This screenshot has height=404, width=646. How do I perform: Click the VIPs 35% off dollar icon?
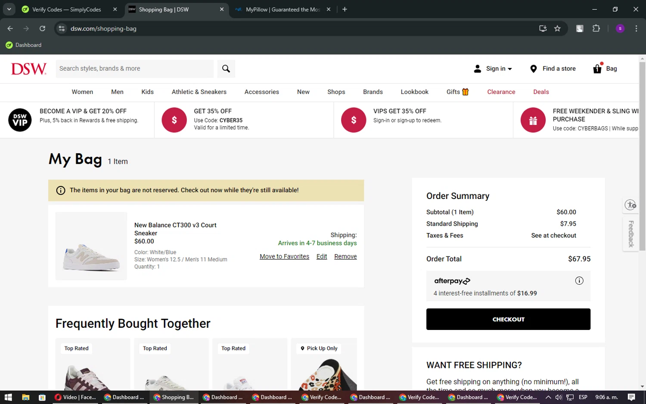[354, 120]
